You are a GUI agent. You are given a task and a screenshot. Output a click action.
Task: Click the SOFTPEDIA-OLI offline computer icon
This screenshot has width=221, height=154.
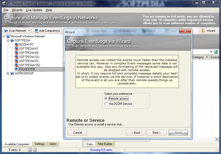17,57
